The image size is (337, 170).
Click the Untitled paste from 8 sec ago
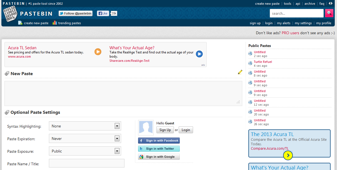[x=260, y=72]
